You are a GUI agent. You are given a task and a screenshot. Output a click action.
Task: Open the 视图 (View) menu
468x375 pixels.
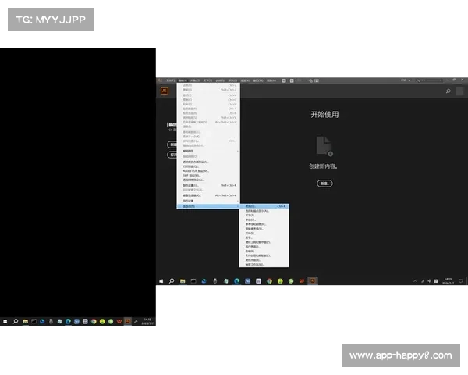click(x=245, y=80)
